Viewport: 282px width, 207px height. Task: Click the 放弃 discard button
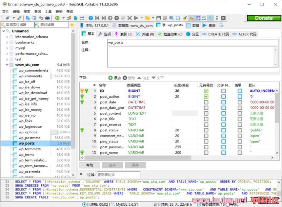[x=112, y=165]
